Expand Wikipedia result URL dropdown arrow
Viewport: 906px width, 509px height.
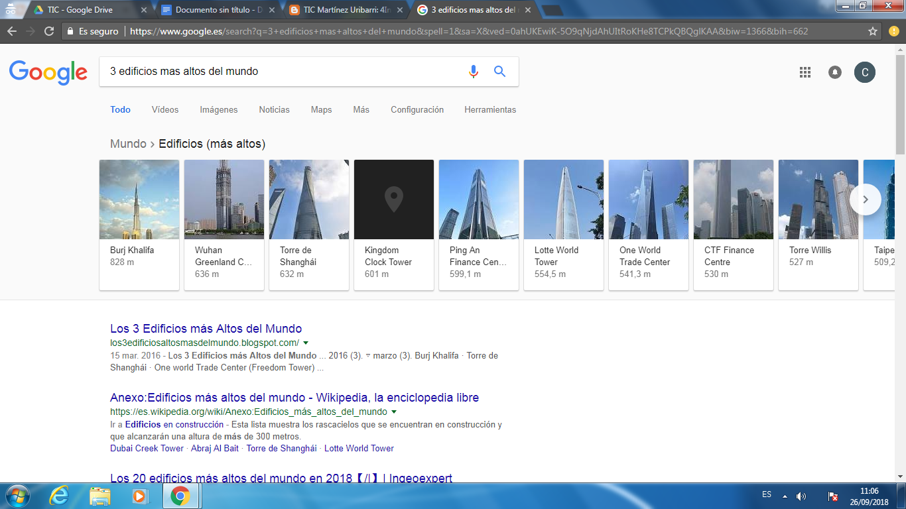394,412
